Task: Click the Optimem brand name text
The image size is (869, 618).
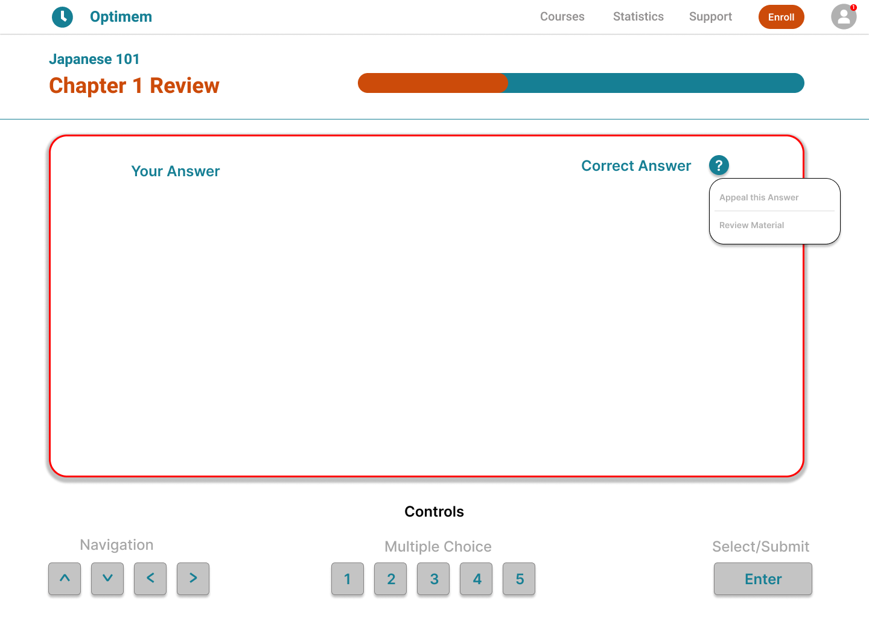Action: 121,17
